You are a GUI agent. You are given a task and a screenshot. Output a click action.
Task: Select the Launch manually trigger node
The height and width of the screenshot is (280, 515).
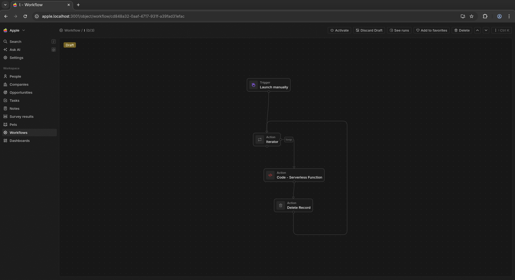[x=268, y=85]
